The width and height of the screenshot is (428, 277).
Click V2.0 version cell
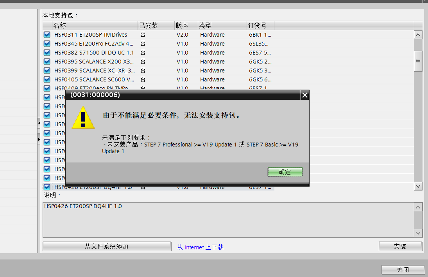pos(182,35)
